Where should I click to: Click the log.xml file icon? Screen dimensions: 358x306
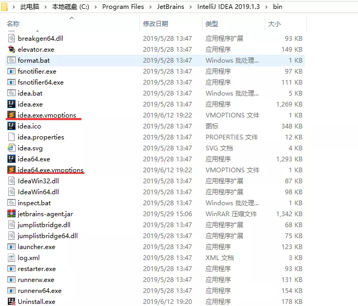point(11,257)
